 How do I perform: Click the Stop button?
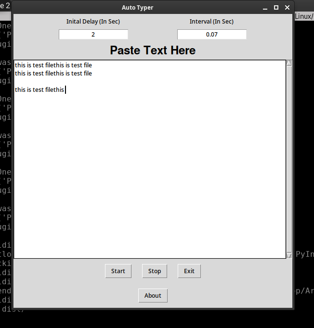(155, 271)
